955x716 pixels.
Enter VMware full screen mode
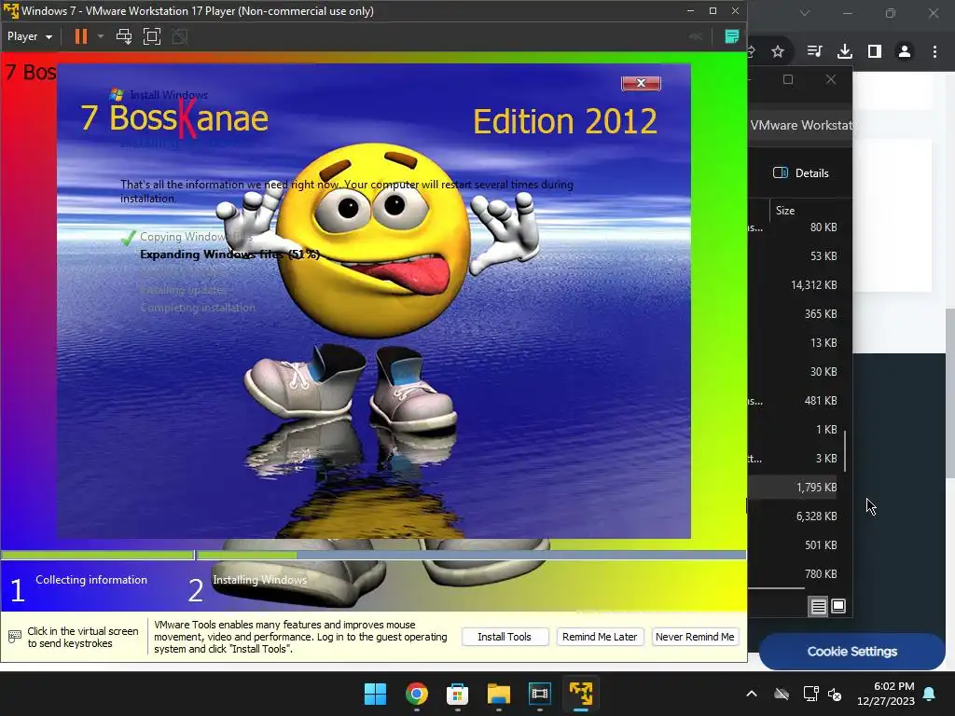(x=152, y=36)
